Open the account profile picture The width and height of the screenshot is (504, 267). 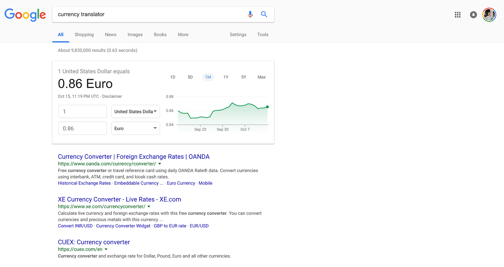pos(489,15)
